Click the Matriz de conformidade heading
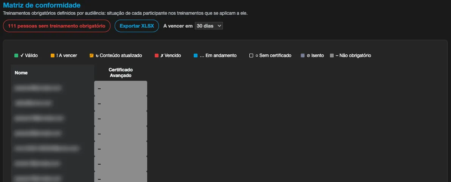 tap(42, 5)
